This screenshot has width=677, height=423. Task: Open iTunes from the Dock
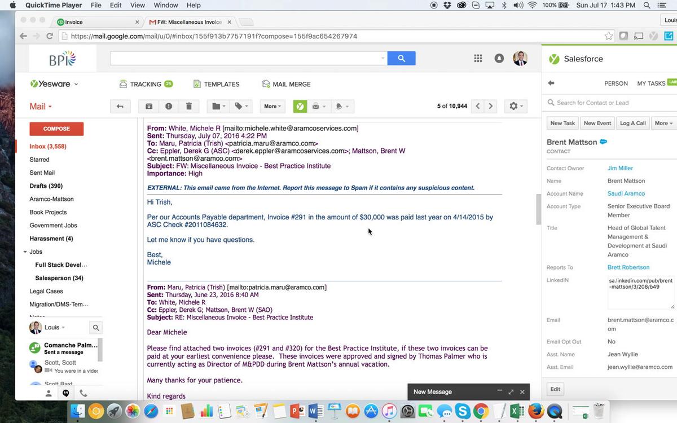point(389,411)
